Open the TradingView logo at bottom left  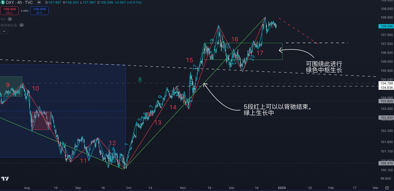5,179
